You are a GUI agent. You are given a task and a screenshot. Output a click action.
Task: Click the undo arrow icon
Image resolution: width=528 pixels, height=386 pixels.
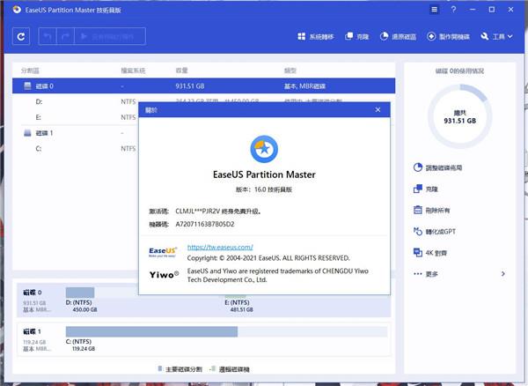point(48,36)
